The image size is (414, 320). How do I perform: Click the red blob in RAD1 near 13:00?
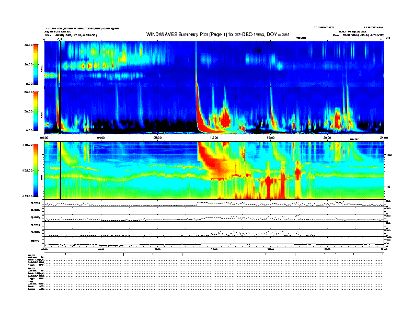(225, 119)
